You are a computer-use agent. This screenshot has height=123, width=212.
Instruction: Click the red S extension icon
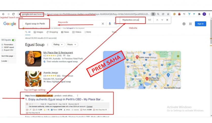pyautogui.click(x=179, y=14)
